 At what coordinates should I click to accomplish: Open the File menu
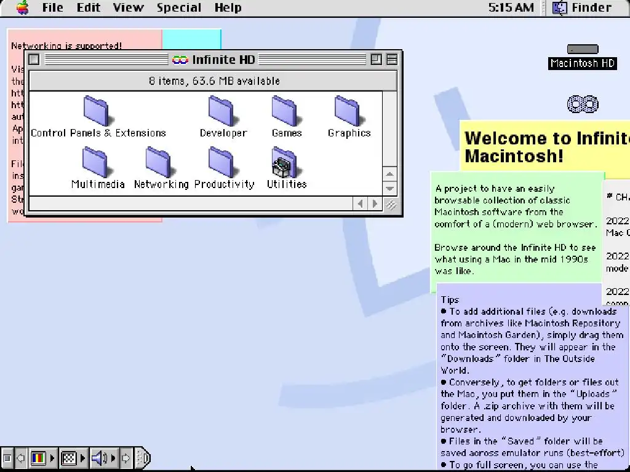(53, 7)
